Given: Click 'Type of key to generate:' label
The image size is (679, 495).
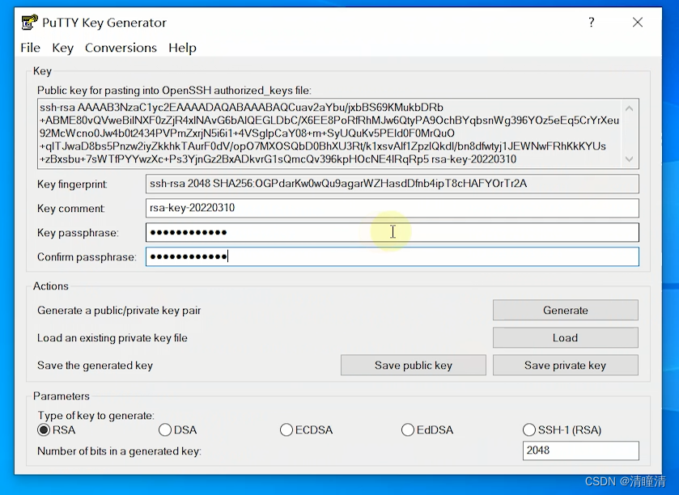Looking at the screenshot, I should (96, 416).
